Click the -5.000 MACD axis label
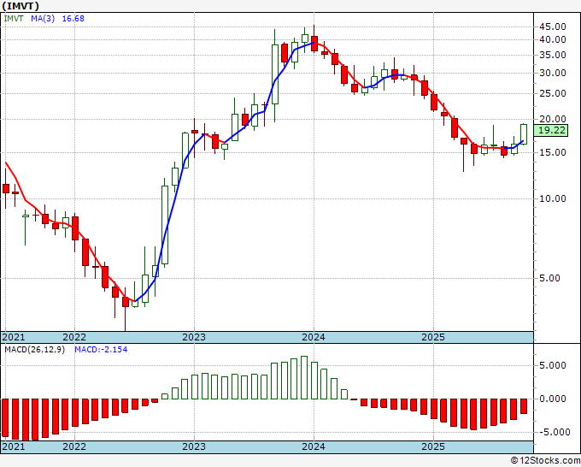This screenshot has width=581, height=467. (x=552, y=431)
